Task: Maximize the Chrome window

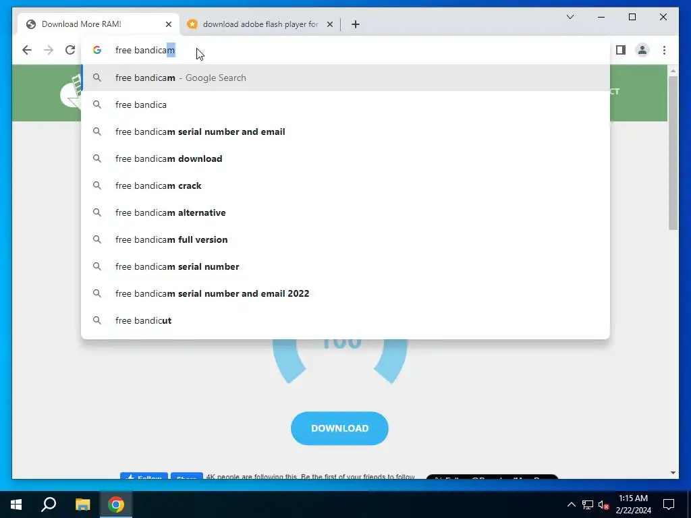Action: [x=632, y=17]
